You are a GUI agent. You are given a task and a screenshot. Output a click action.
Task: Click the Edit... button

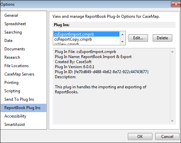(x=138, y=38)
